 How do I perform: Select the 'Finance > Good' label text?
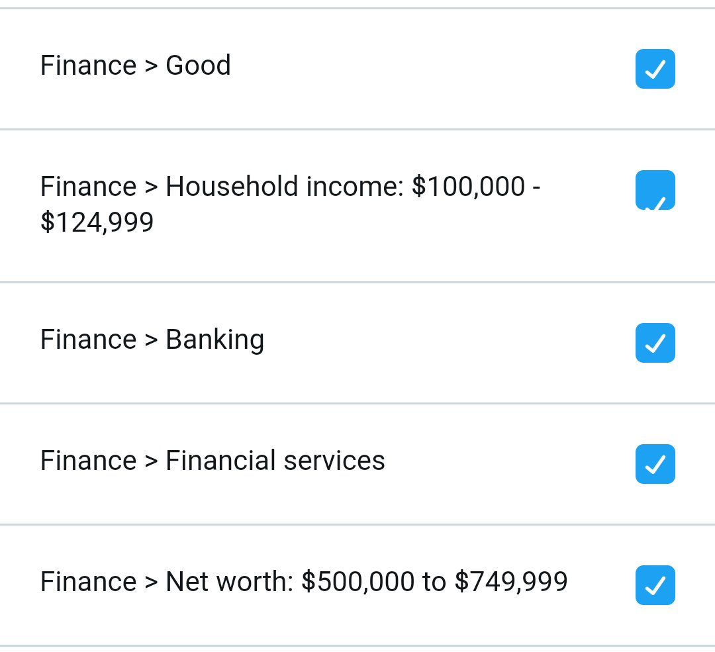[x=136, y=65]
